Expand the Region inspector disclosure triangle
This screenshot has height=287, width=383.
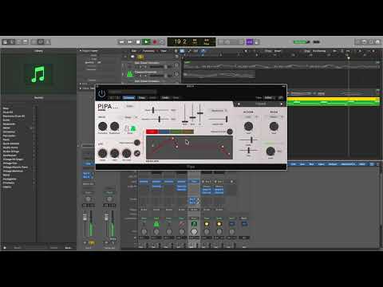(81, 50)
